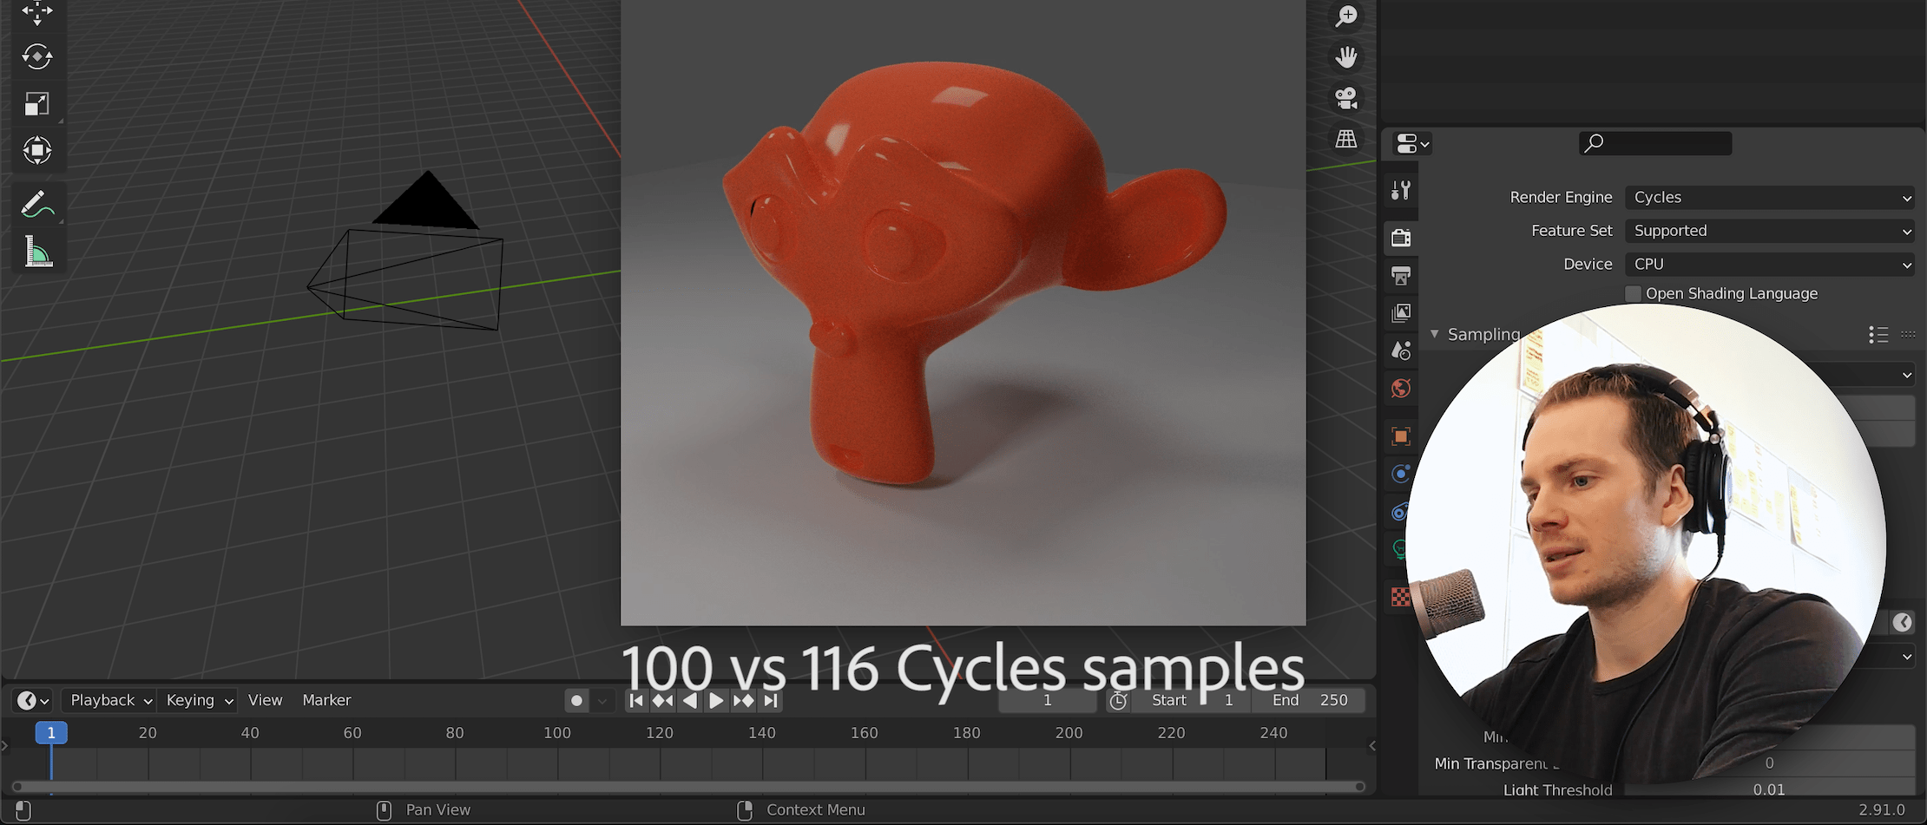Viewport: 1927px width, 825px height.
Task: Open the Material Properties tab
Action: click(x=1400, y=598)
